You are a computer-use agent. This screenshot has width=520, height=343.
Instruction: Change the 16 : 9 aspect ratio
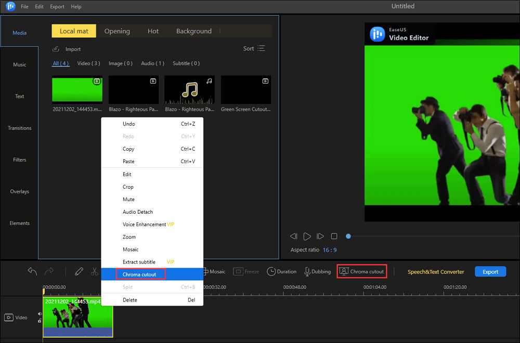point(330,250)
